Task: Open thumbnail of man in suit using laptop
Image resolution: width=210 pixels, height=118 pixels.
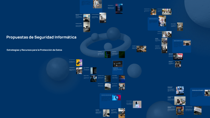Action: coord(97,4)
